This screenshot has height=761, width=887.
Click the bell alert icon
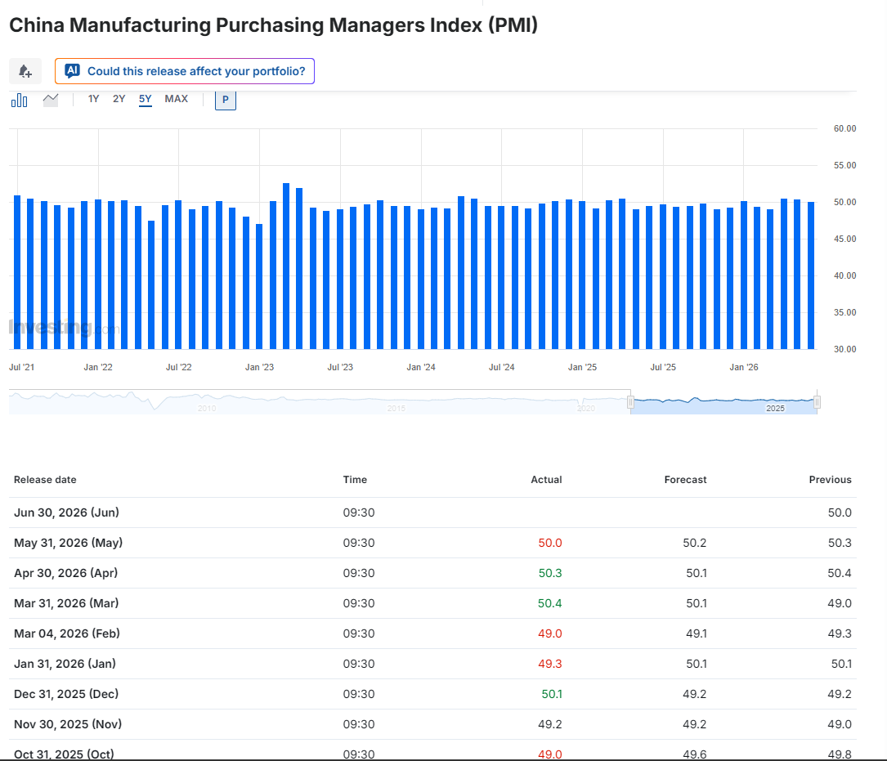coord(25,71)
